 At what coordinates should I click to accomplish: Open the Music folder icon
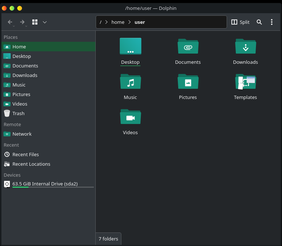130,82
